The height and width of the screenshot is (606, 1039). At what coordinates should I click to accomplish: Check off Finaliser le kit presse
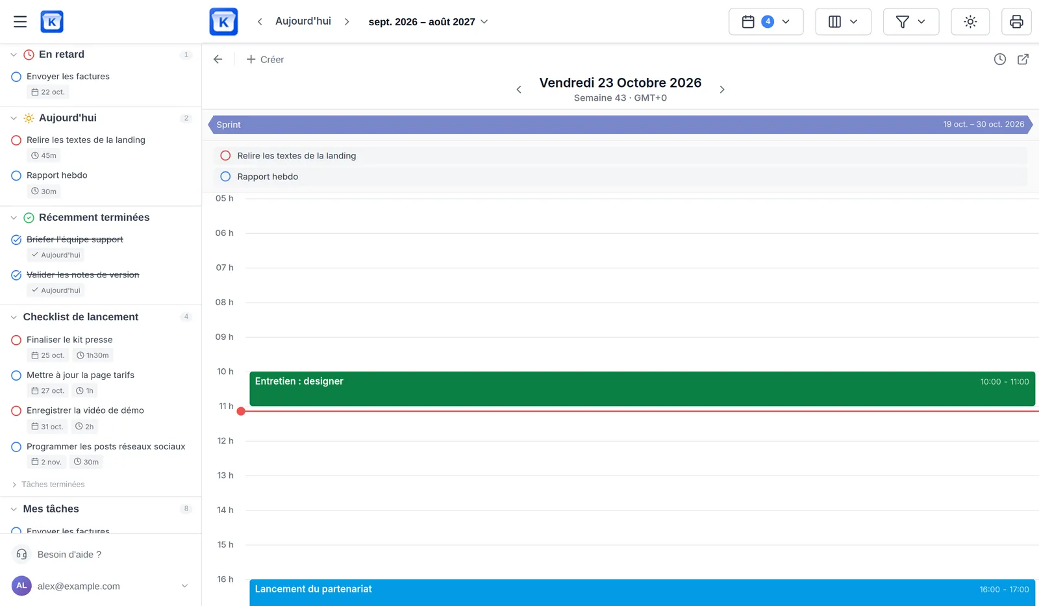16,340
